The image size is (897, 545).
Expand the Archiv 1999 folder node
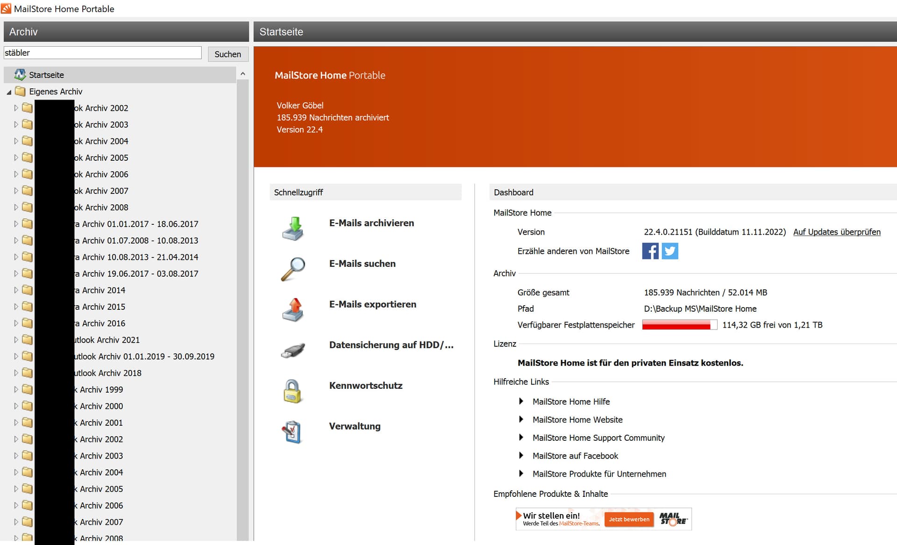click(x=16, y=389)
